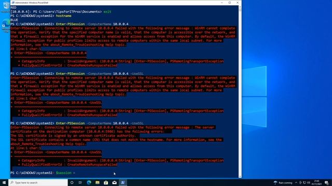Open PowerShell window system menu icon

pyautogui.click(x=13, y=3)
